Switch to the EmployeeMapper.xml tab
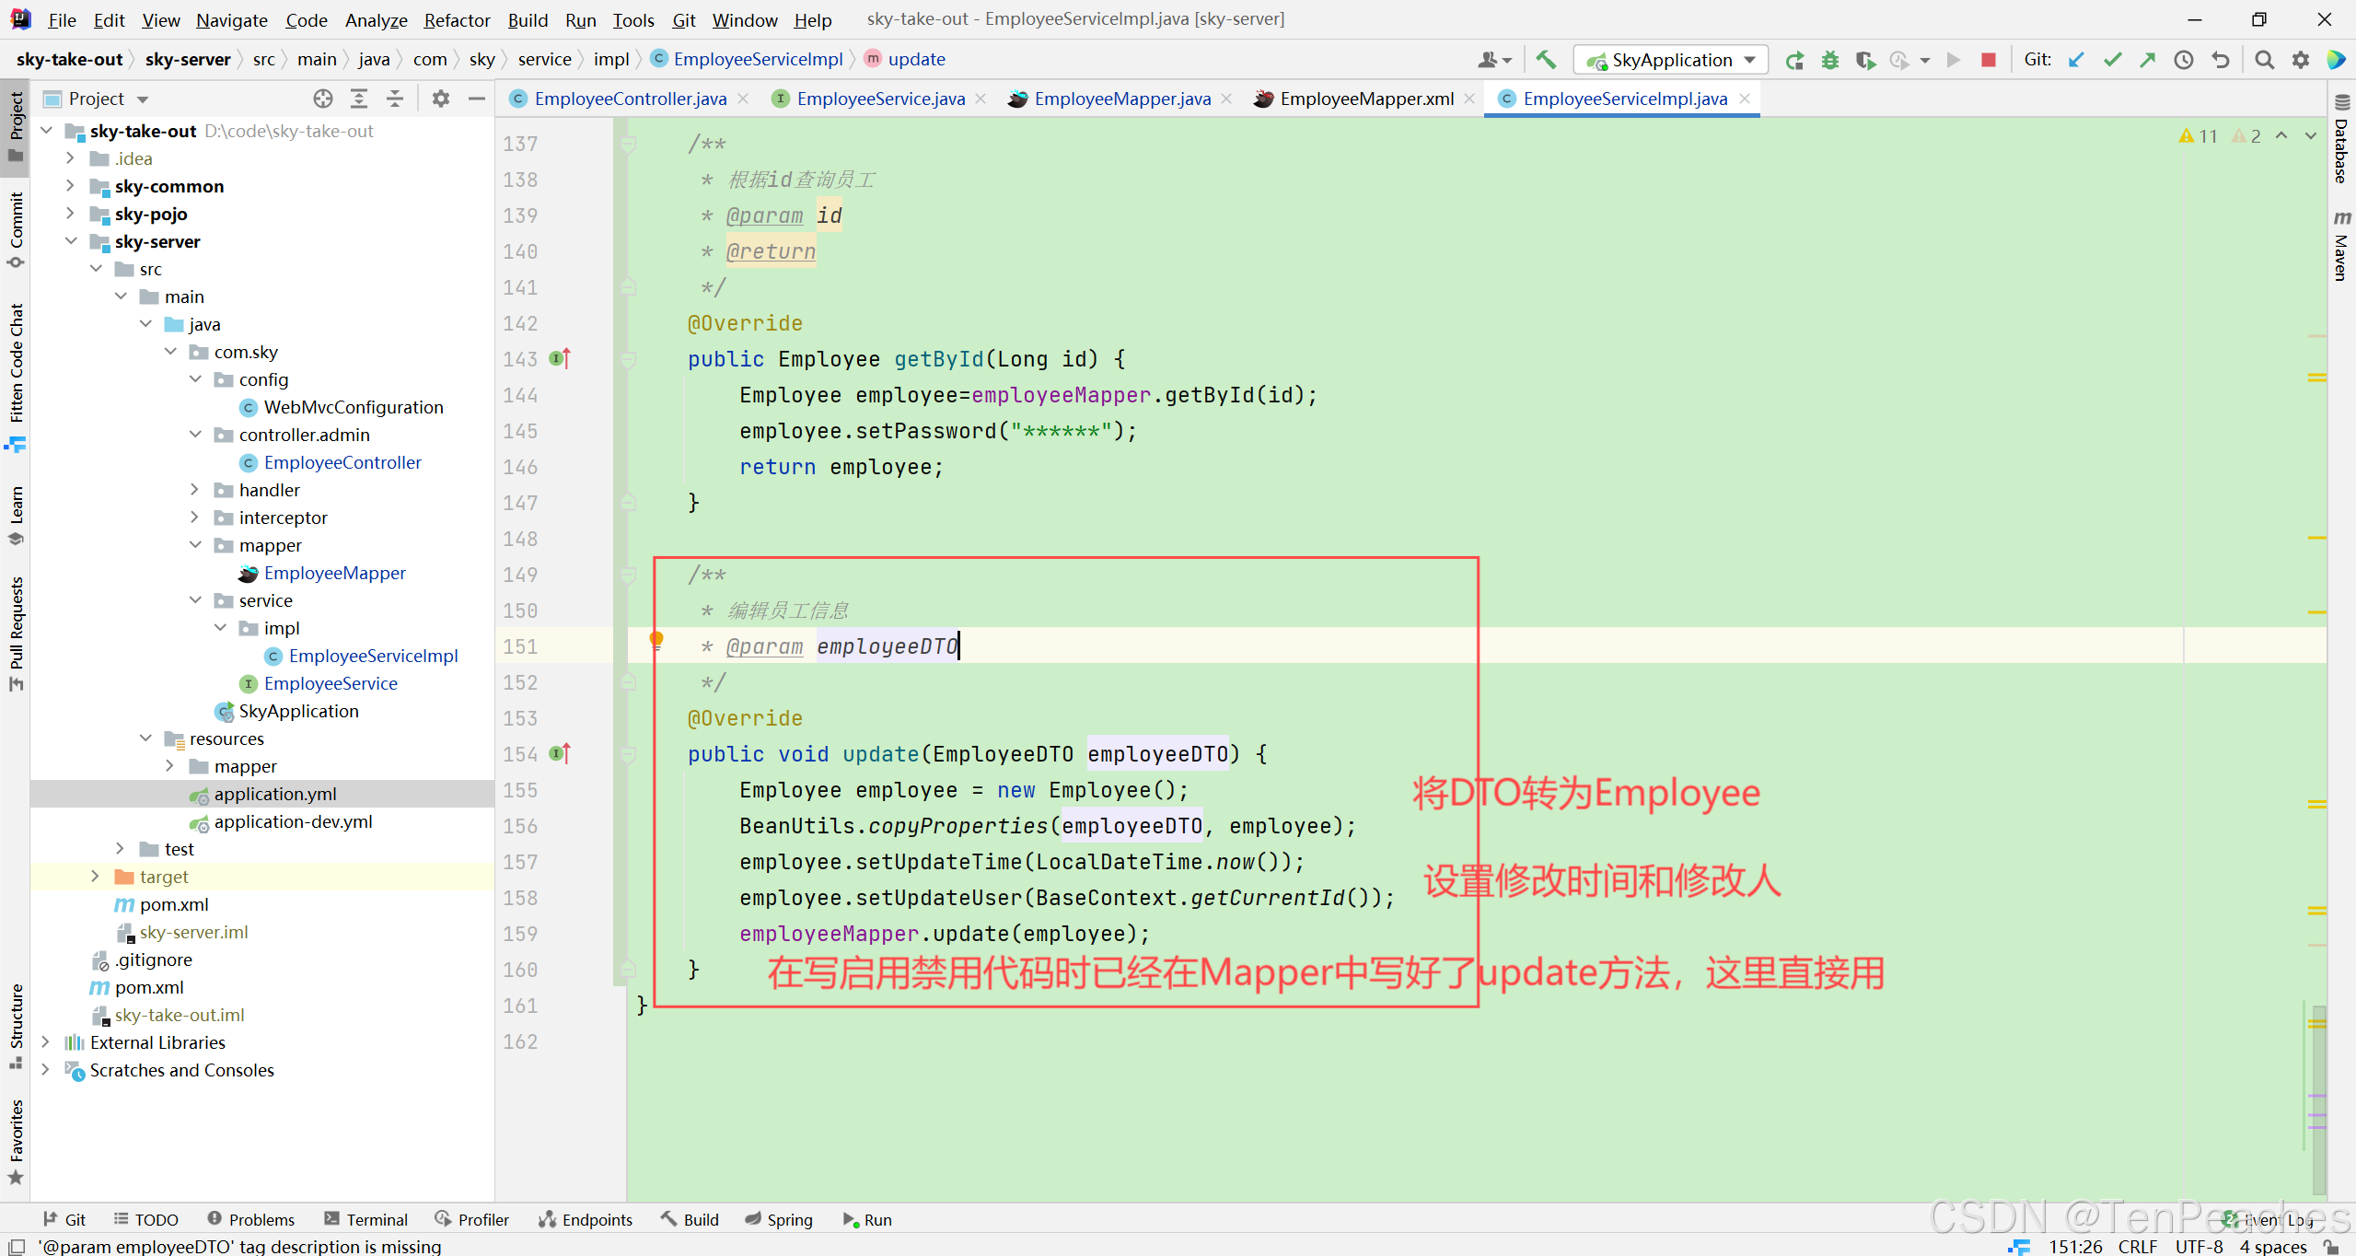Viewport: 2356px width, 1256px height. 1365,99
